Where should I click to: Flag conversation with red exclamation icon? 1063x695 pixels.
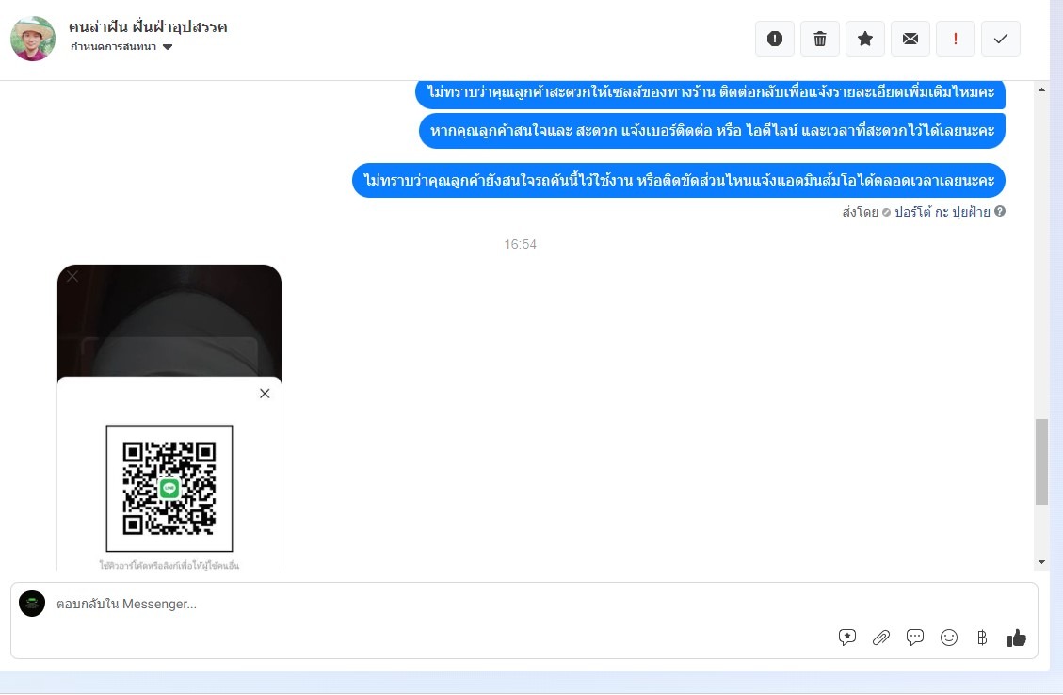coord(956,39)
